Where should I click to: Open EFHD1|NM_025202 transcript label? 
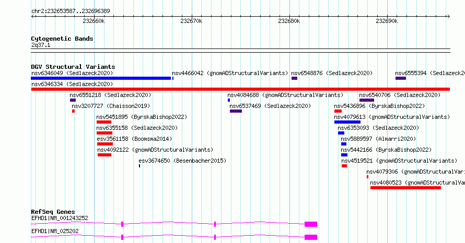click(x=55, y=231)
